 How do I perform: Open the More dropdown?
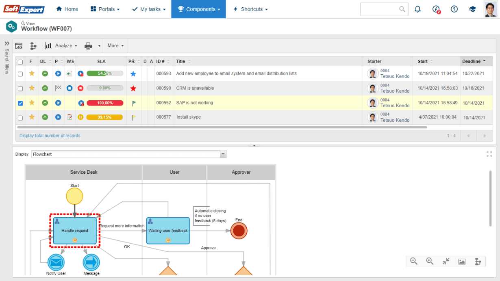(115, 46)
